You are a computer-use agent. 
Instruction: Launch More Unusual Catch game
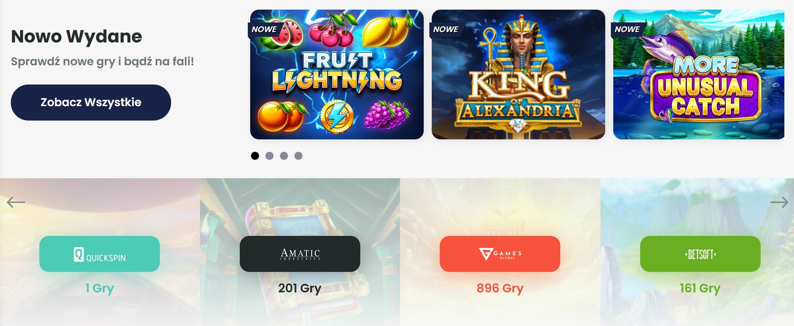click(699, 74)
